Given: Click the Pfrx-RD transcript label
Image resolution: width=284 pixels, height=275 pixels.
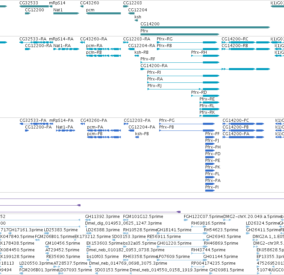Looking at the screenshot, I should coord(199,92).
